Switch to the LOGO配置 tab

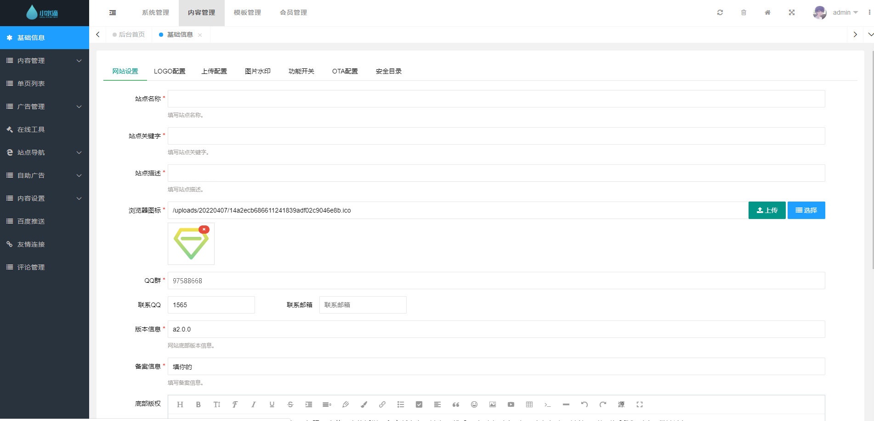point(170,71)
